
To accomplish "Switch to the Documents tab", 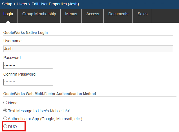I will (118, 14).
